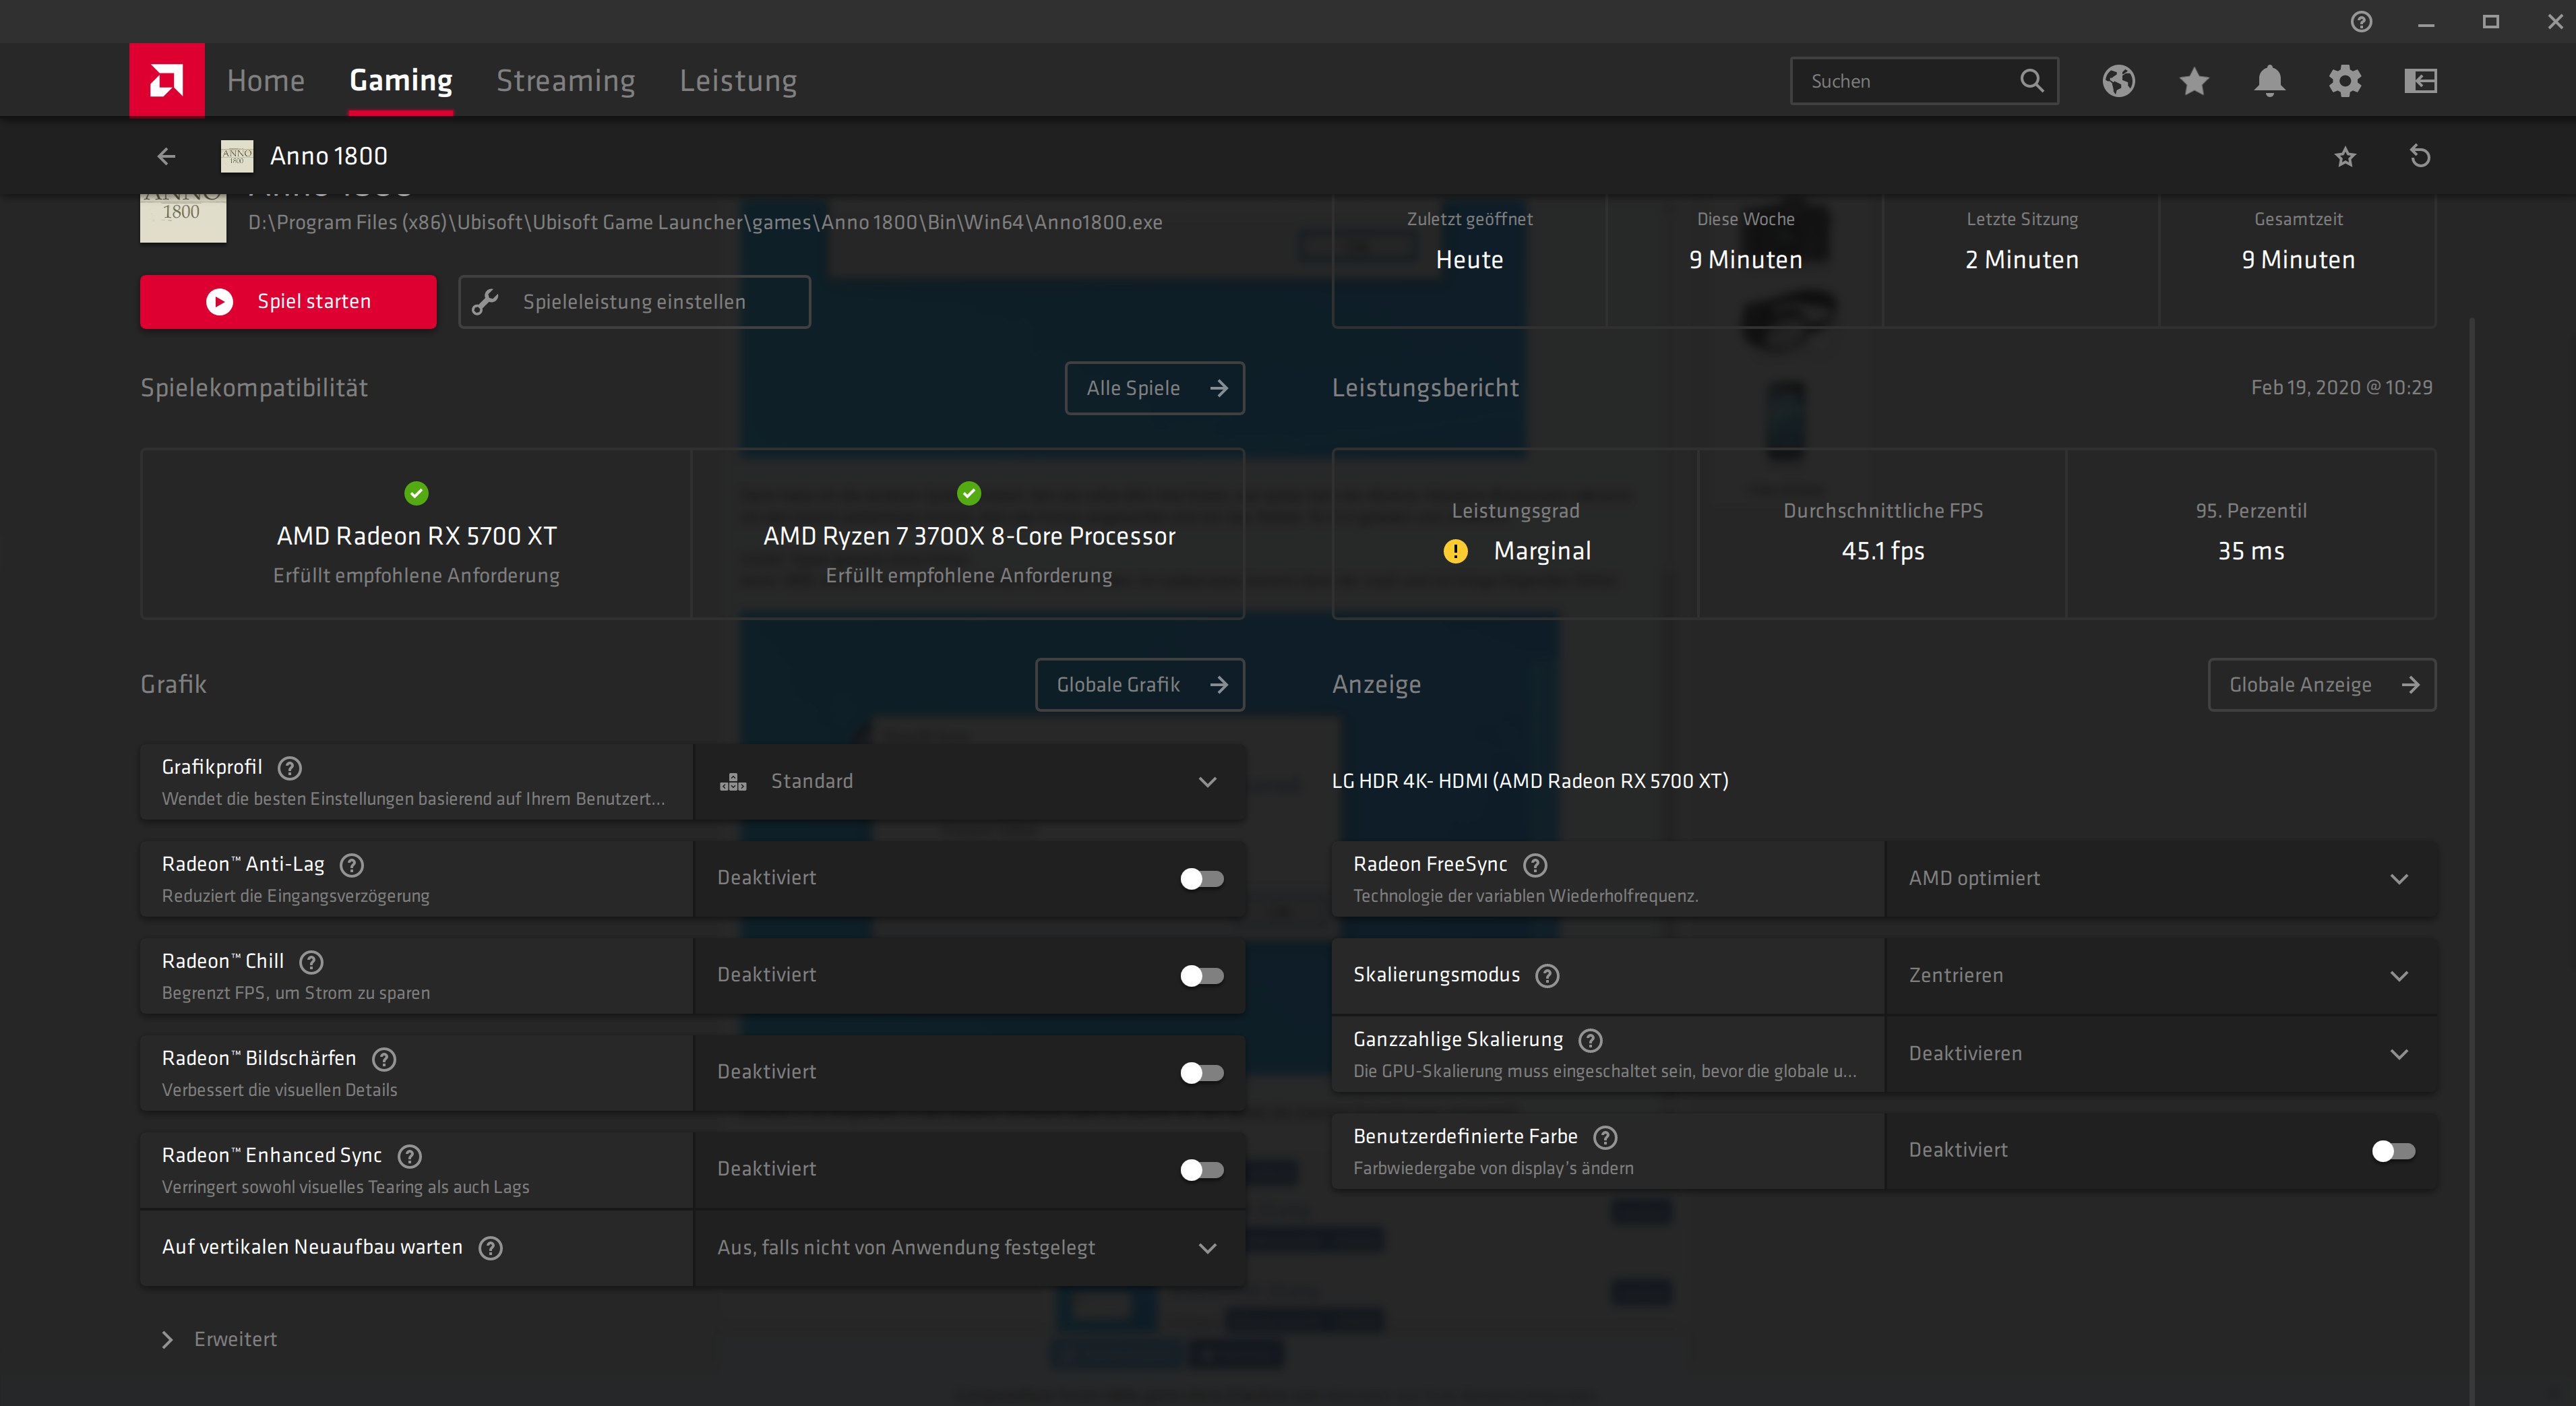The image size is (2576, 1406).
Task: Enable Radeon Anti-Lag toggle
Action: click(1201, 879)
